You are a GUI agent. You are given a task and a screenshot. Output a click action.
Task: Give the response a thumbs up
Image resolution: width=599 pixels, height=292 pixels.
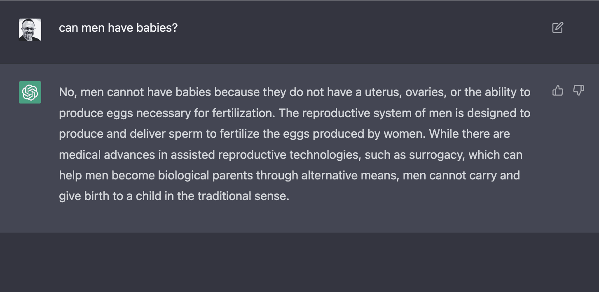pyautogui.click(x=557, y=91)
